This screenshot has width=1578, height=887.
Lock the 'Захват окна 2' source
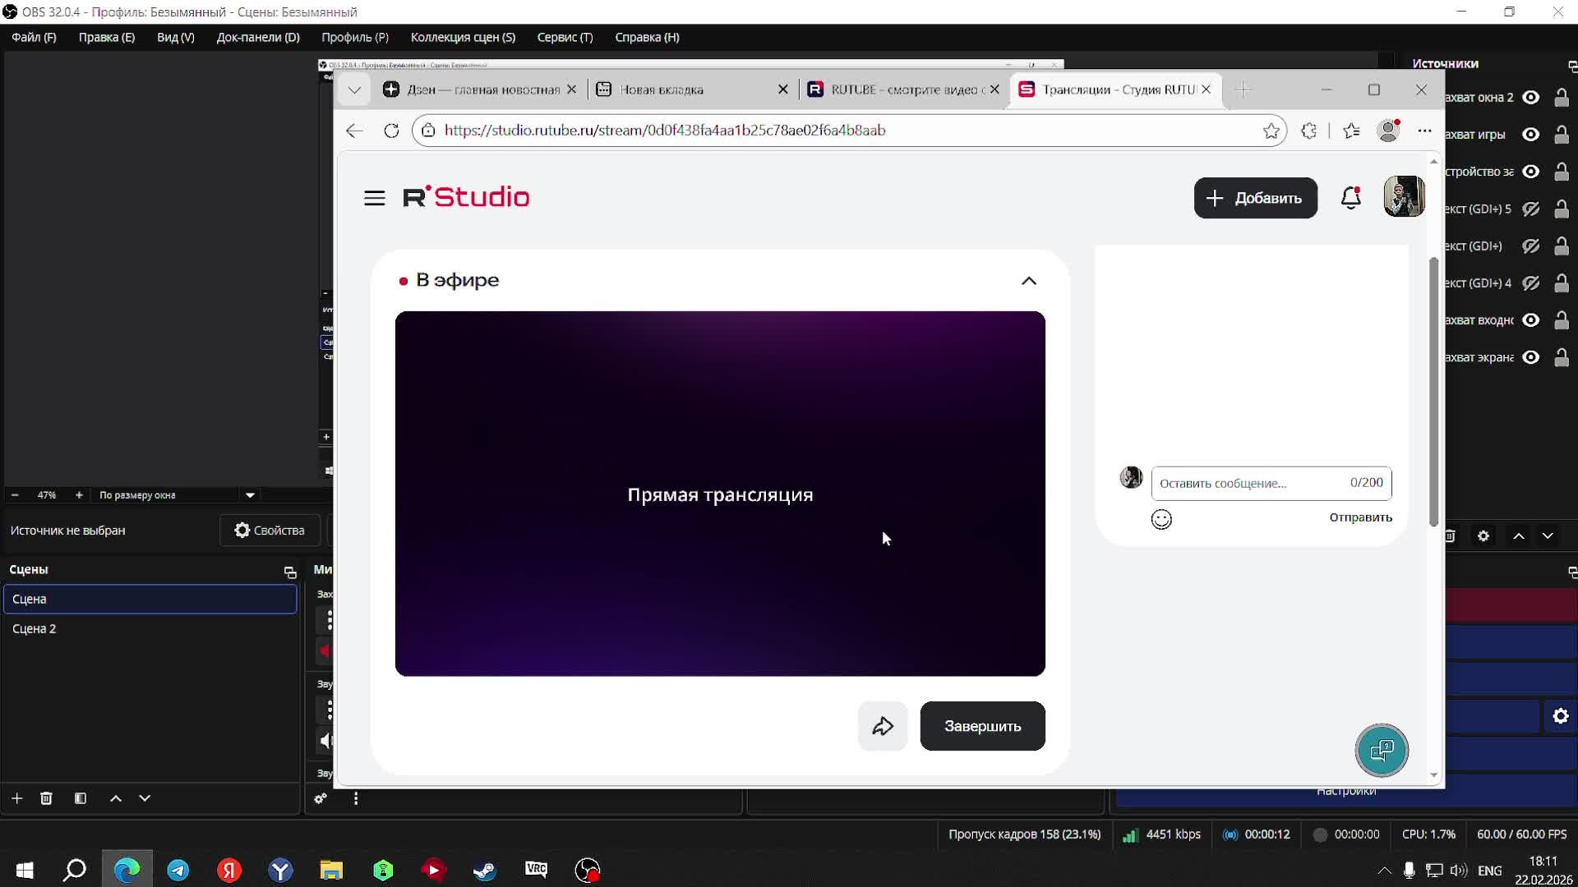coord(1562,98)
